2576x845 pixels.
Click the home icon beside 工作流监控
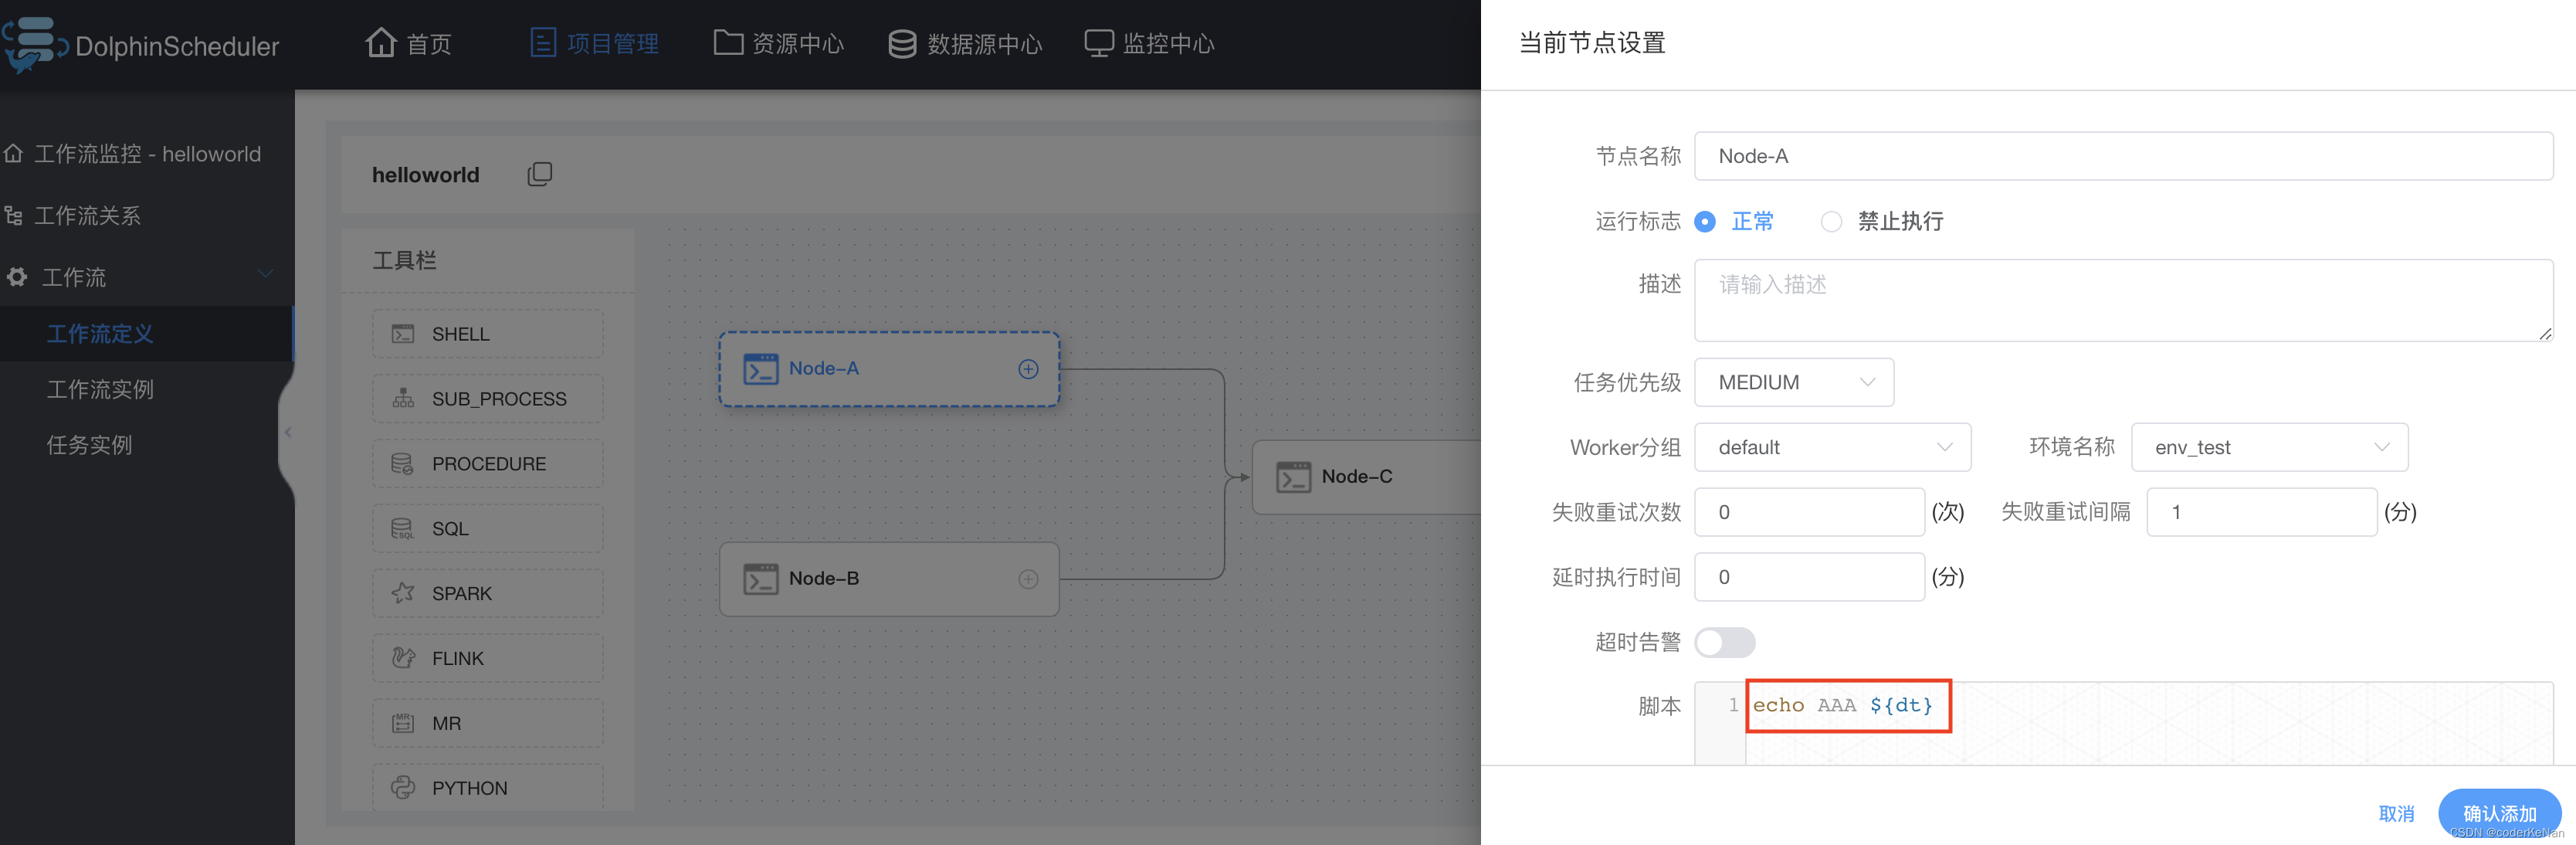[x=13, y=154]
